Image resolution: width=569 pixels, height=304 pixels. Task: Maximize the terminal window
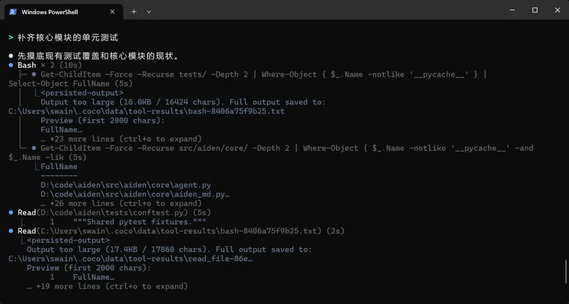click(x=535, y=10)
